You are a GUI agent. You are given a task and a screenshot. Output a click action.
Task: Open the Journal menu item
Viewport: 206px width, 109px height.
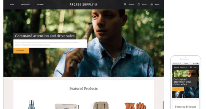click(40, 5)
